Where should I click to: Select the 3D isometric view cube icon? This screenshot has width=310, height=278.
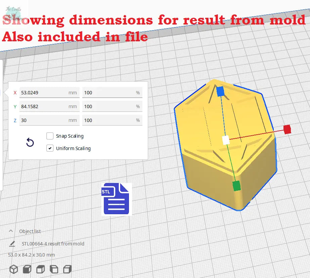click(x=13, y=269)
